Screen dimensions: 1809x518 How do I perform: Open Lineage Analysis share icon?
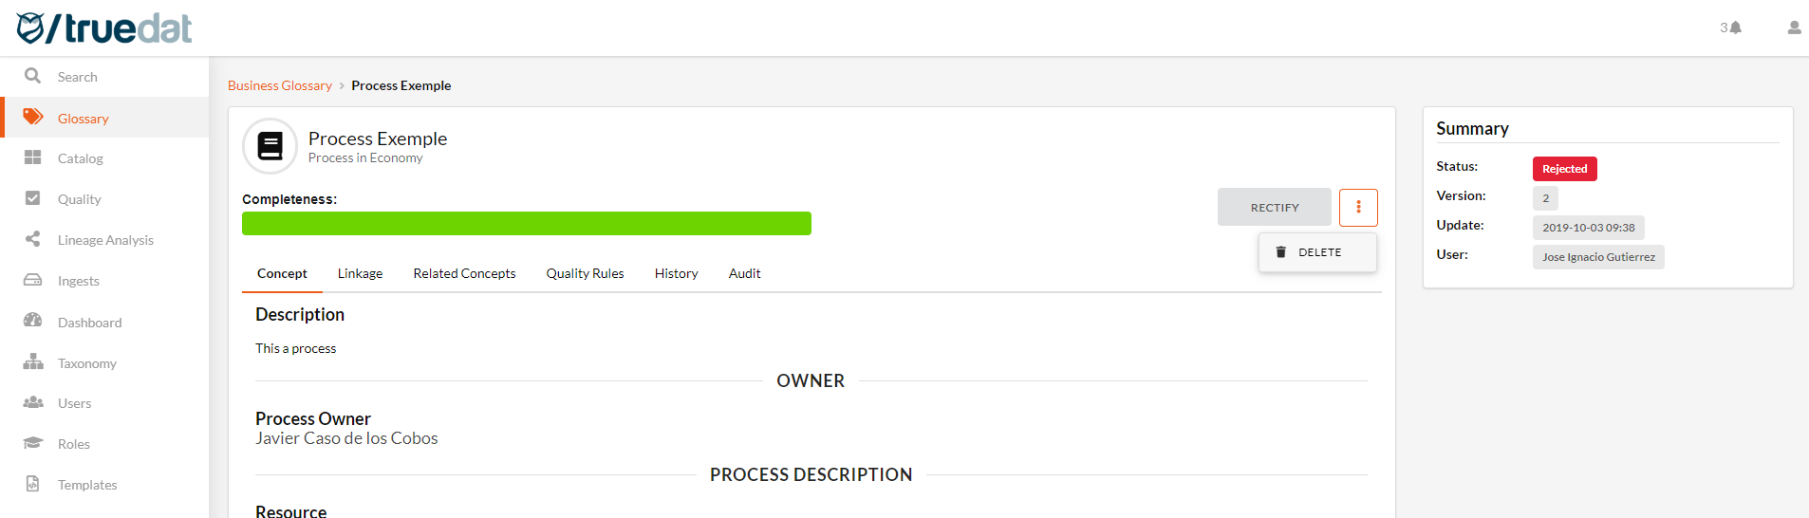click(x=32, y=239)
